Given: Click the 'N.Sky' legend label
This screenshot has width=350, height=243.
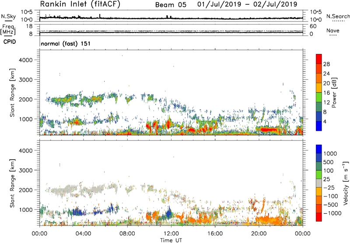Looking at the screenshot, I should click(8, 16).
